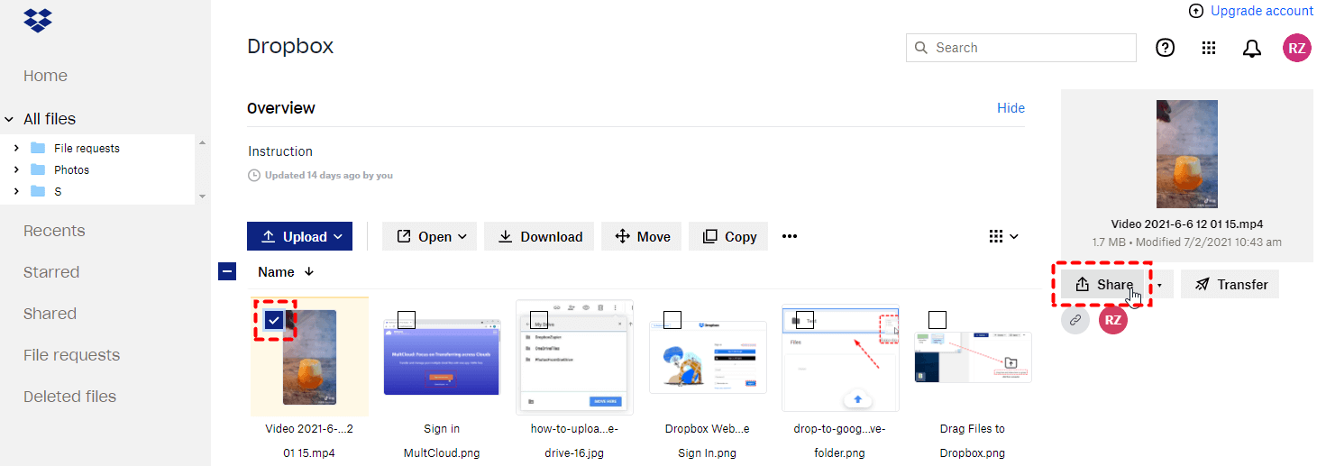Click the Upgrade account link
The image size is (1317, 466).
1262,11
